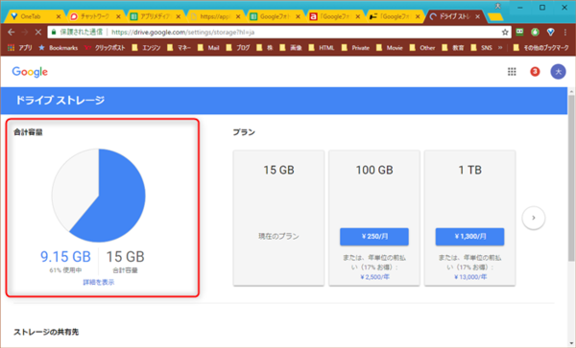The height and width of the screenshot is (348, 576).
Task: Open the Bookmarks star bookmark
Action: coord(58,48)
